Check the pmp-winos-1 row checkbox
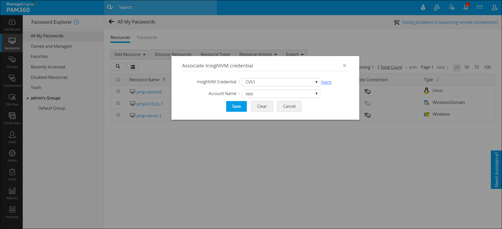The image size is (502, 229). click(x=118, y=115)
